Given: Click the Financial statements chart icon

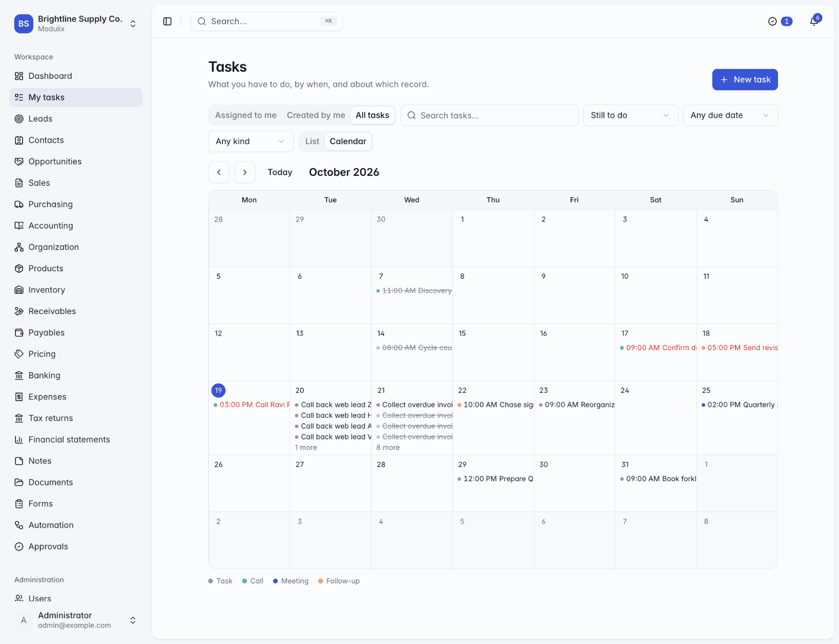Looking at the screenshot, I should pos(19,439).
